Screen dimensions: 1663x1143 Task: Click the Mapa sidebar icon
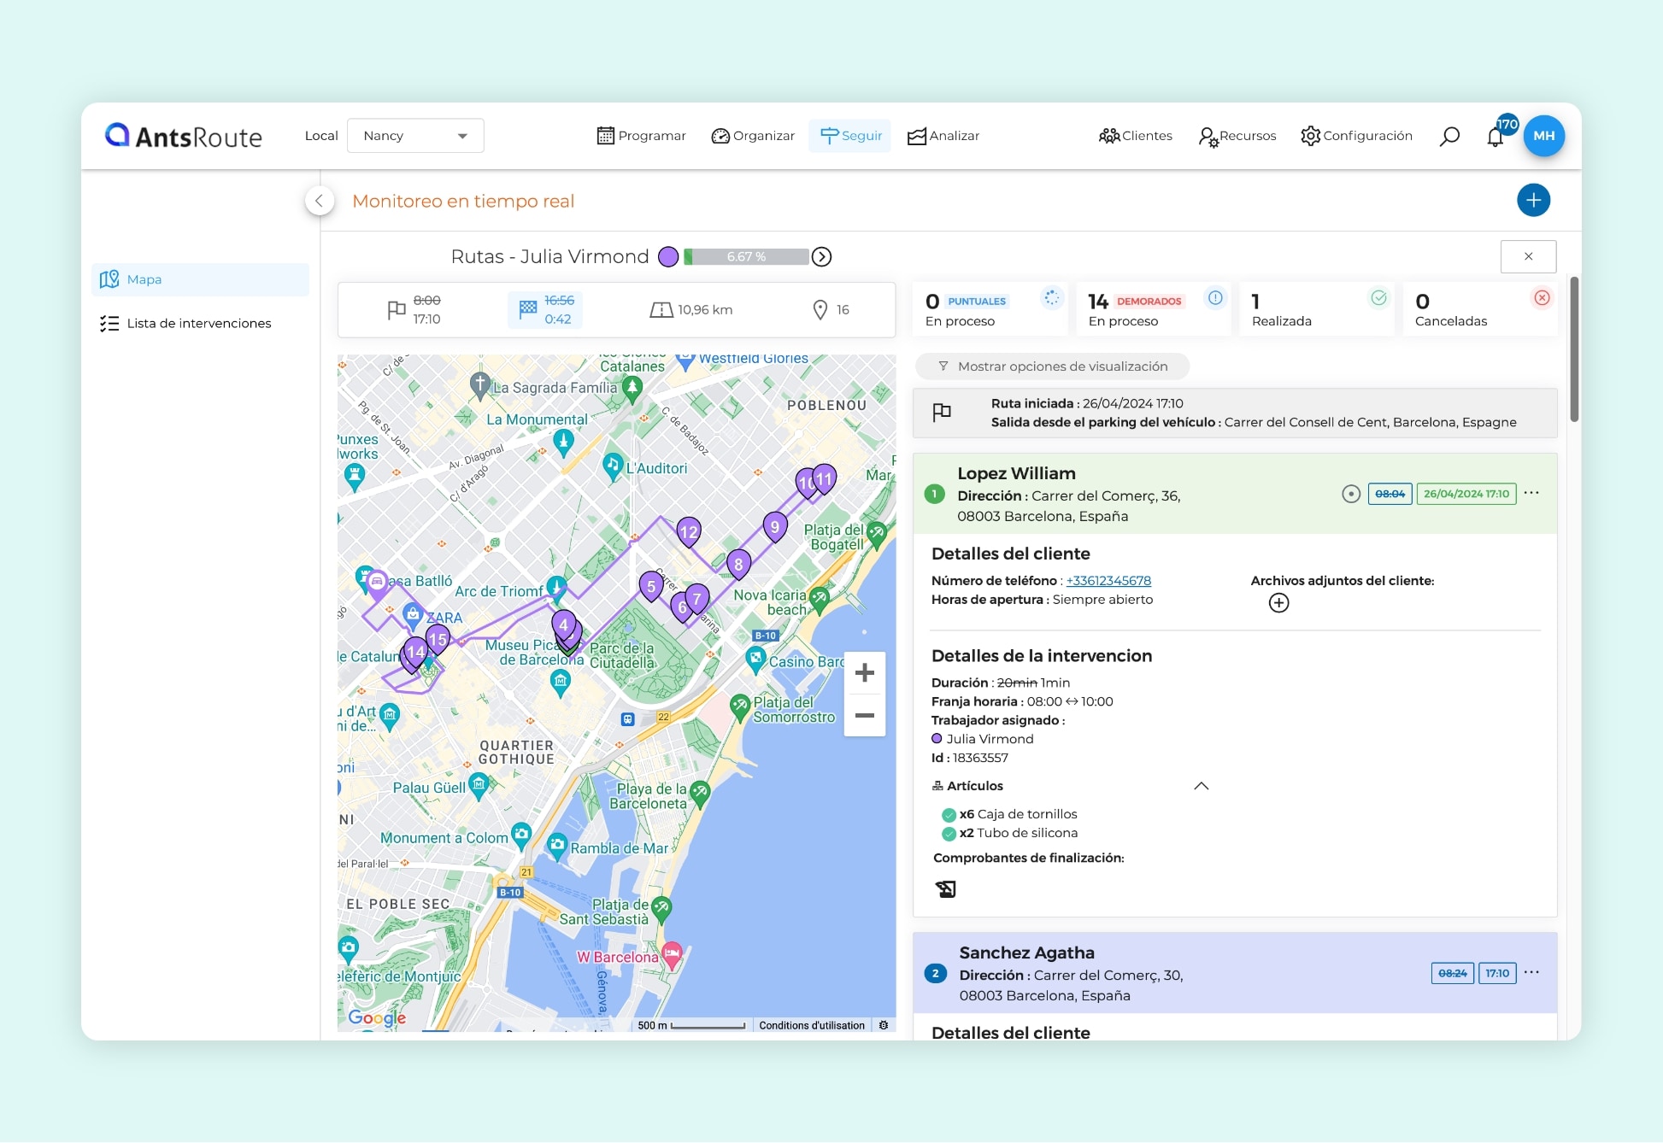(109, 279)
